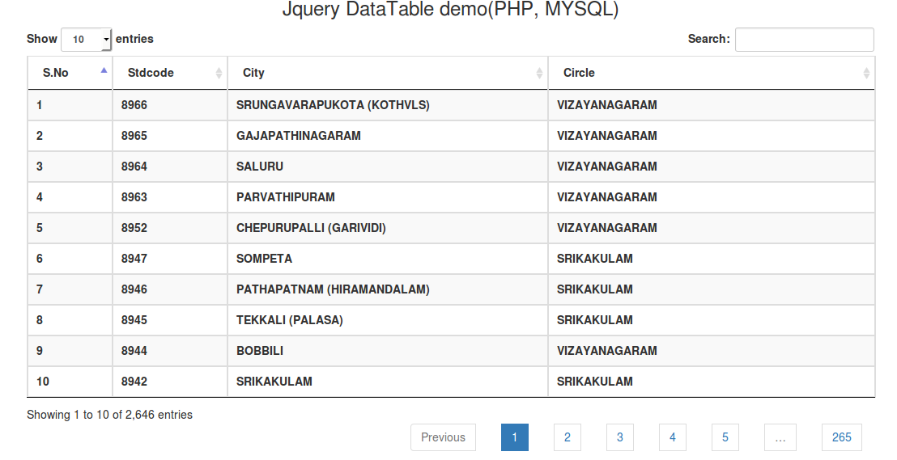Click the Stdcode column sort arrows
897x460 pixels.
219,73
